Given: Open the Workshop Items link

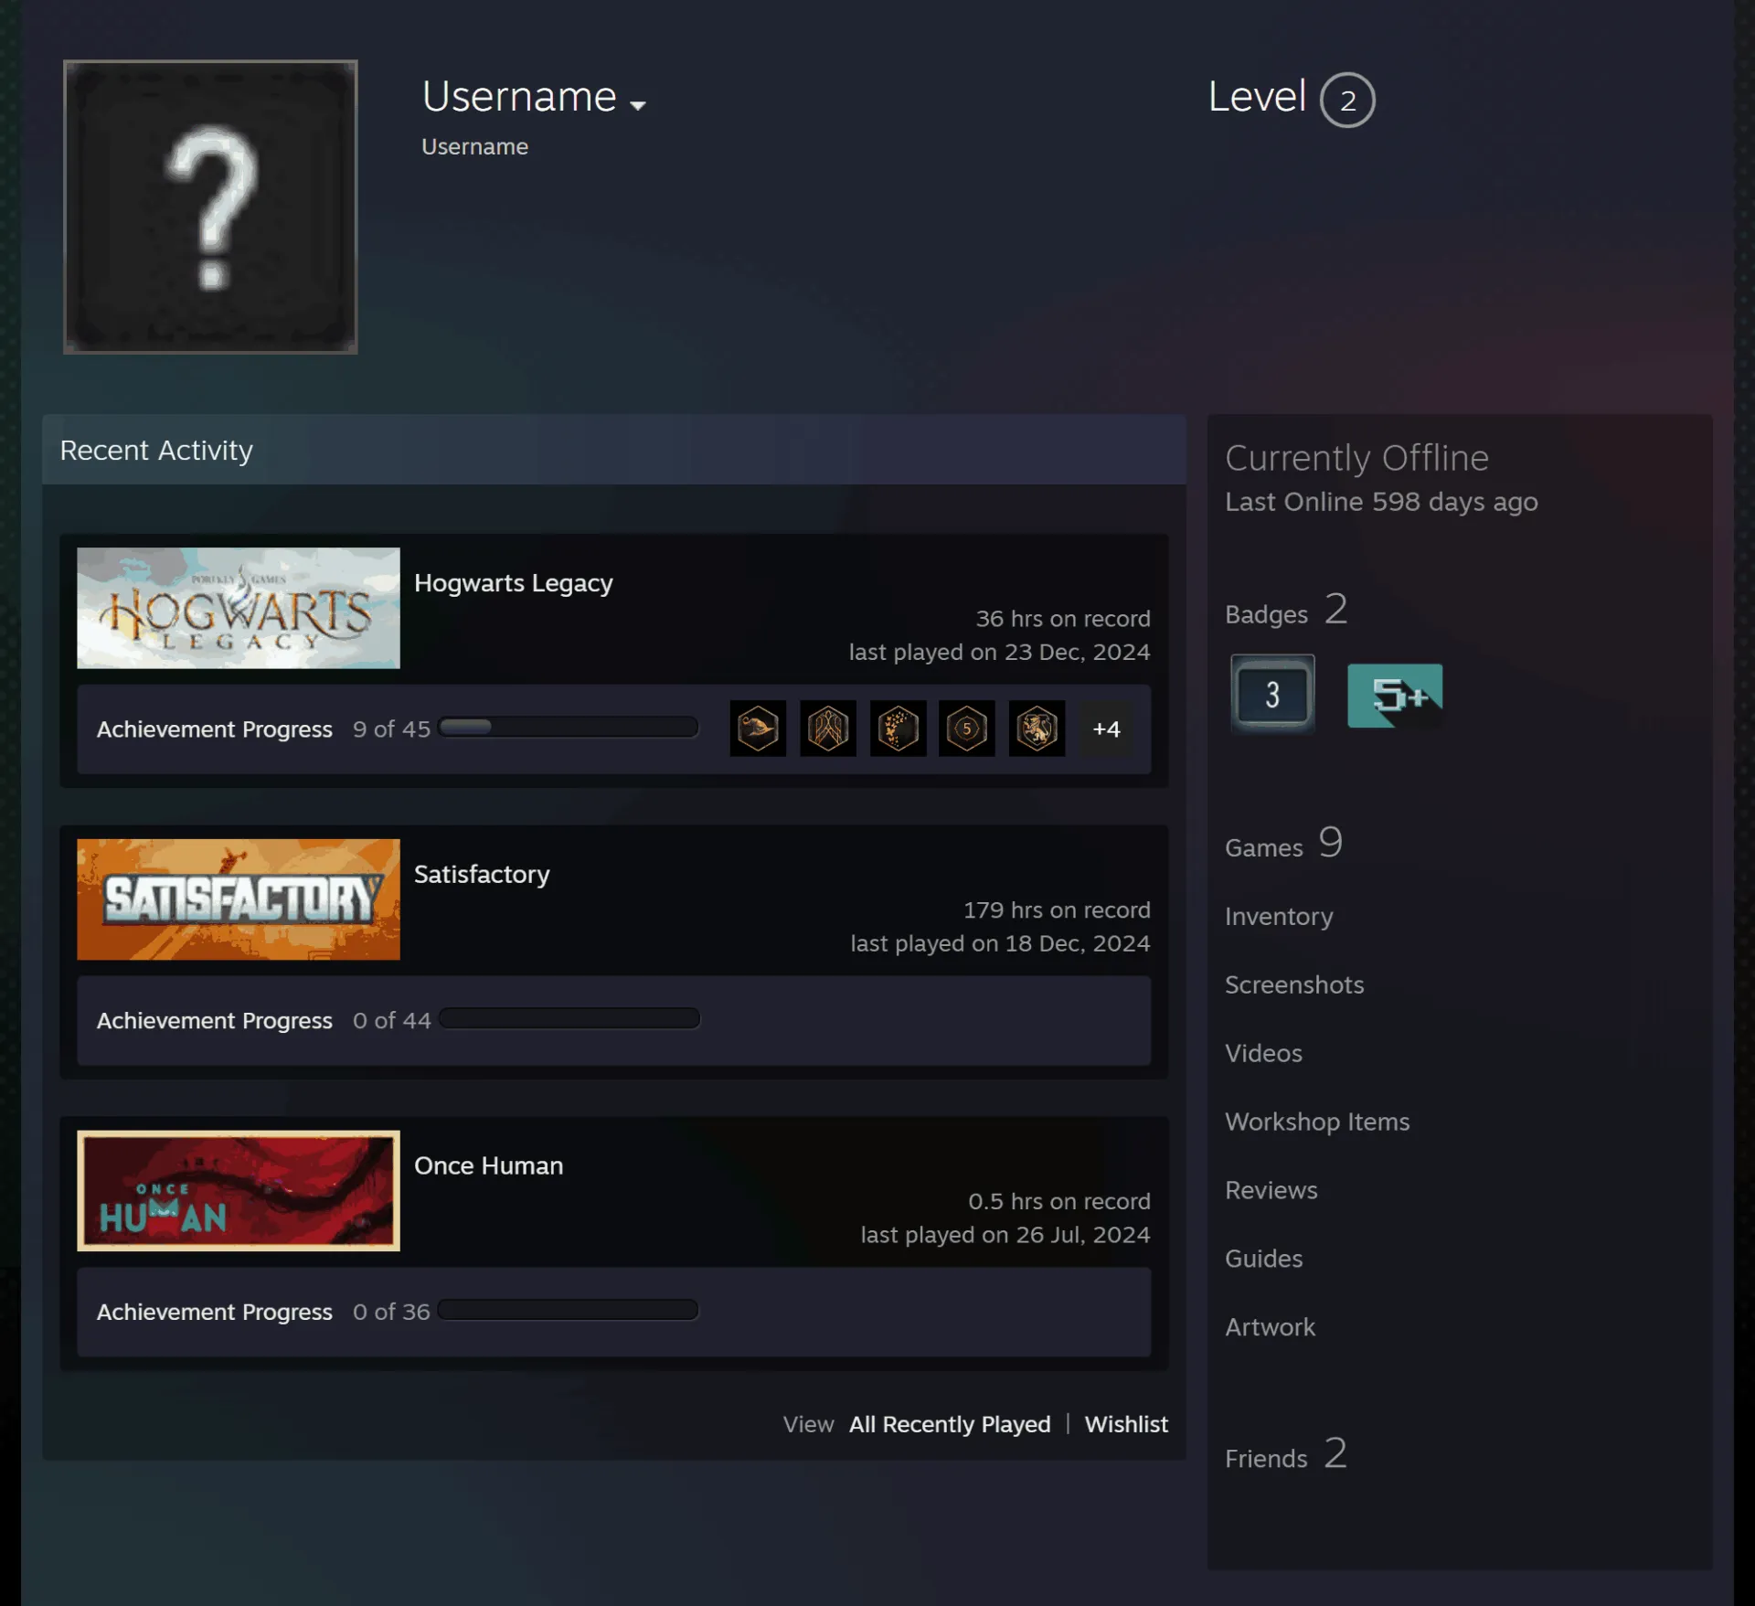Looking at the screenshot, I should click(1317, 1122).
